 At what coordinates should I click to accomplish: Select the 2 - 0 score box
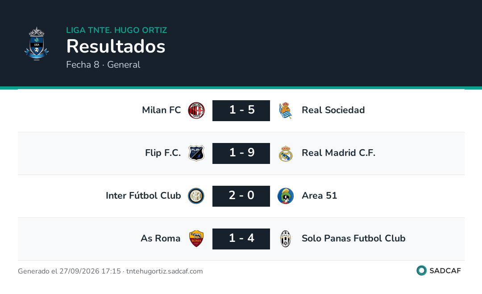point(241,196)
